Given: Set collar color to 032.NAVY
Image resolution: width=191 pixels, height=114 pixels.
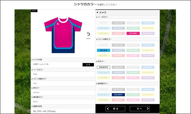Looking at the screenshot, I should coord(118,72).
